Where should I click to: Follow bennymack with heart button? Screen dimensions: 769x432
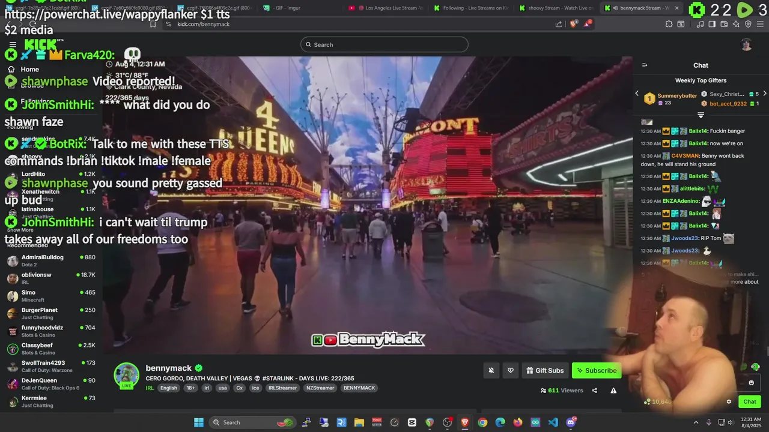[x=511, y=370]
